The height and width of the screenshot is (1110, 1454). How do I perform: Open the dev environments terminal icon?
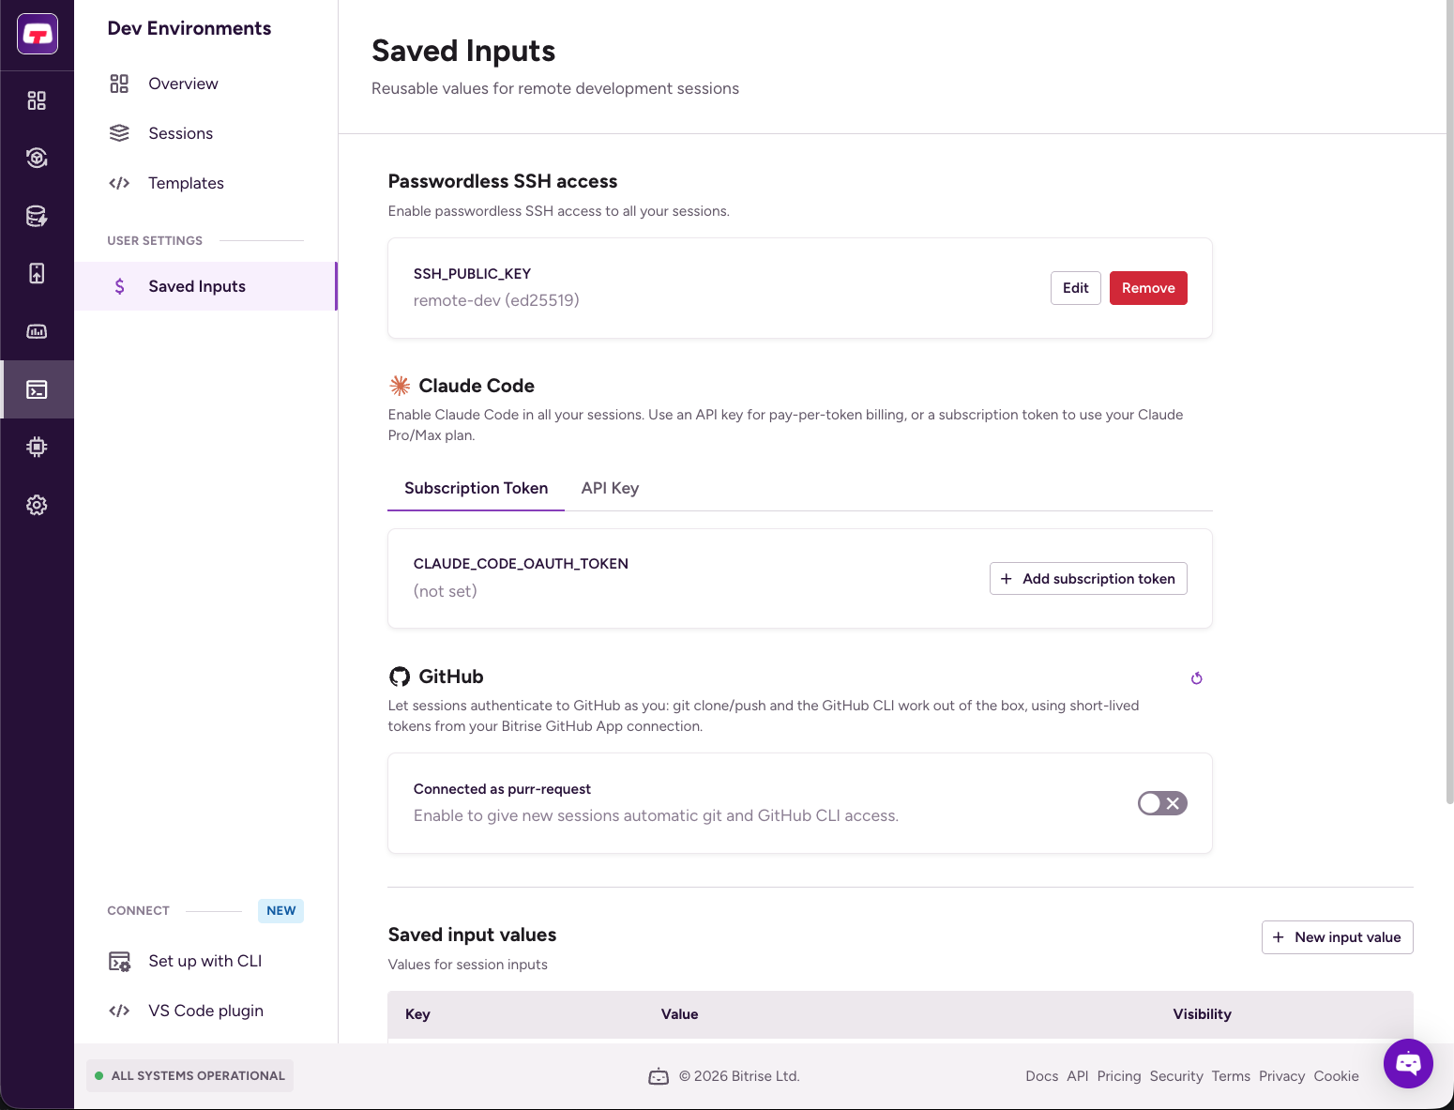point(37,389)
